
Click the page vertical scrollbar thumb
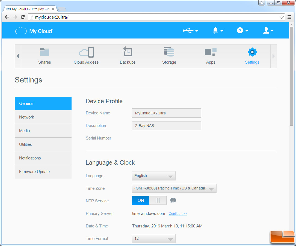pyautogui.click(x=291, y=76)
